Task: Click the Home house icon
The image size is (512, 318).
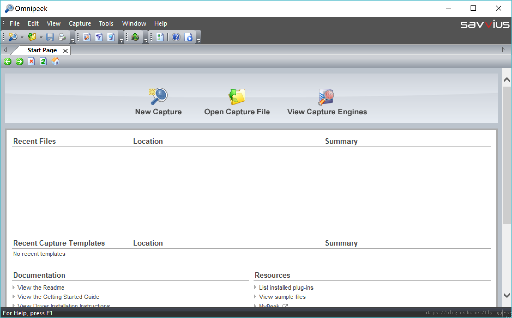Action: point(56,61)
